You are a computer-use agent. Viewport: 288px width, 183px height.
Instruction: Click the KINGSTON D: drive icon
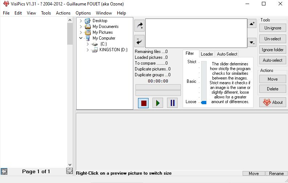click(x=94, y=50)
